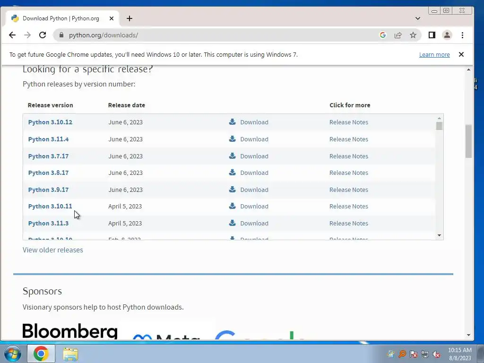The image size is (484, 363).
Task: Click Chrome icon in the taskbar
Action: 41,354
